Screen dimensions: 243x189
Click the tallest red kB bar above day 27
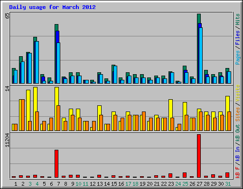click(199, 156)
